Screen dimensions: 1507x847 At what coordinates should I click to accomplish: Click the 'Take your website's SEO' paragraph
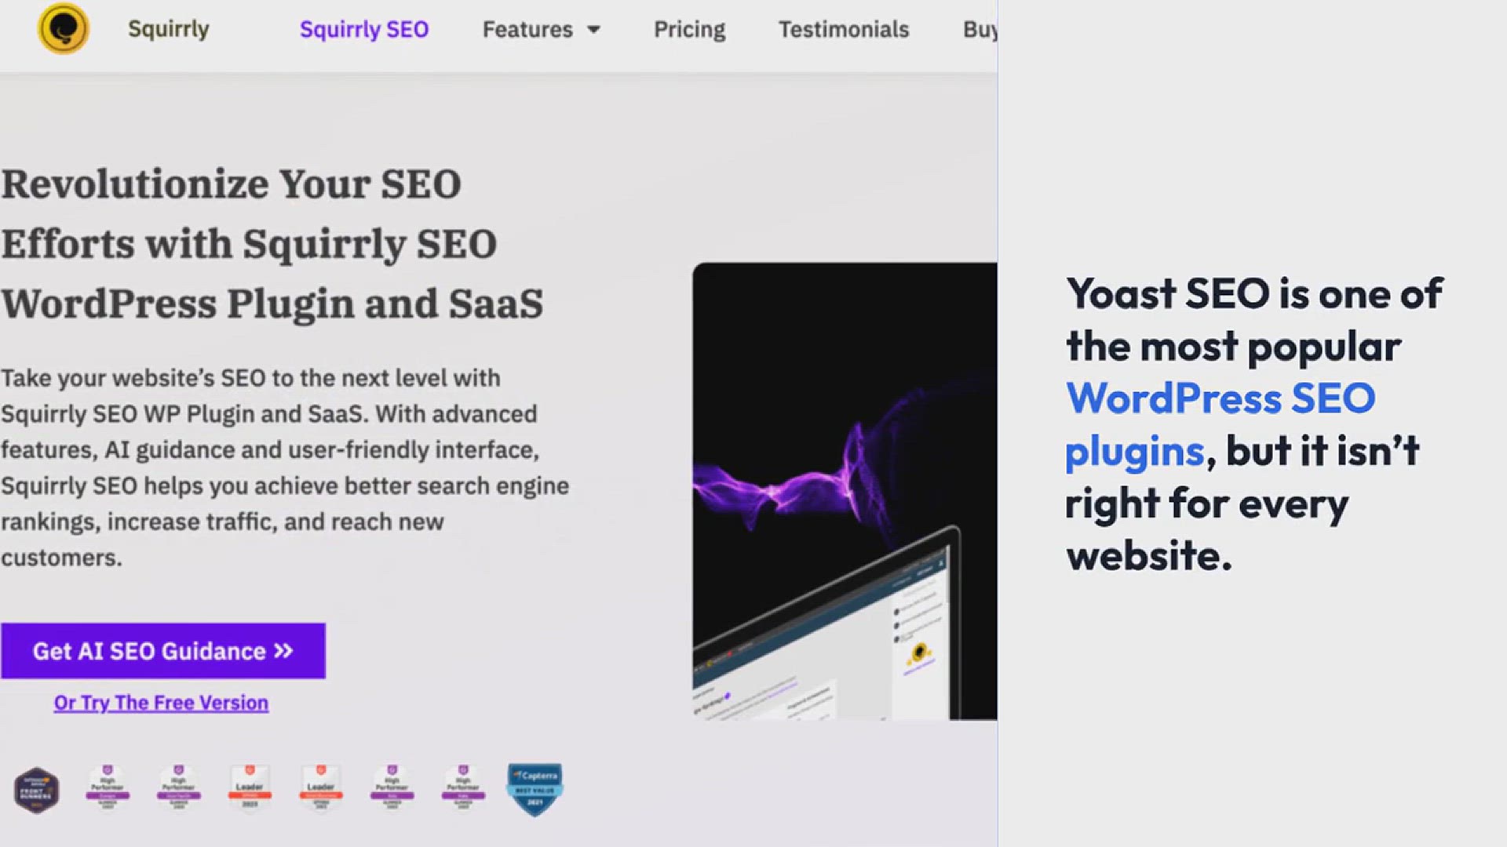[285, 467]
